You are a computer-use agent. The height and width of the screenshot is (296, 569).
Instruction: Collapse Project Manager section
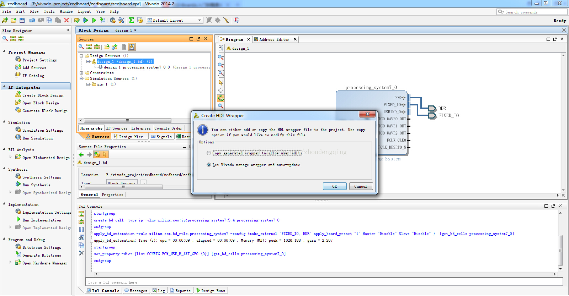4,52
